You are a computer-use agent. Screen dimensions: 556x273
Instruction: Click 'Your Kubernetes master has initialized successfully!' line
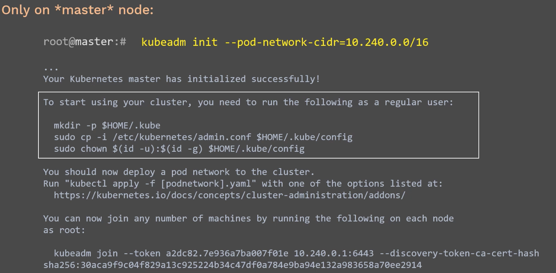(182, 79)
